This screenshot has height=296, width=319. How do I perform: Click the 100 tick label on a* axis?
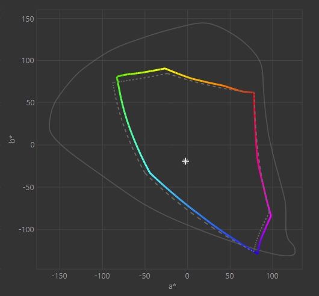pyautogui.click(x=272, y=276)
